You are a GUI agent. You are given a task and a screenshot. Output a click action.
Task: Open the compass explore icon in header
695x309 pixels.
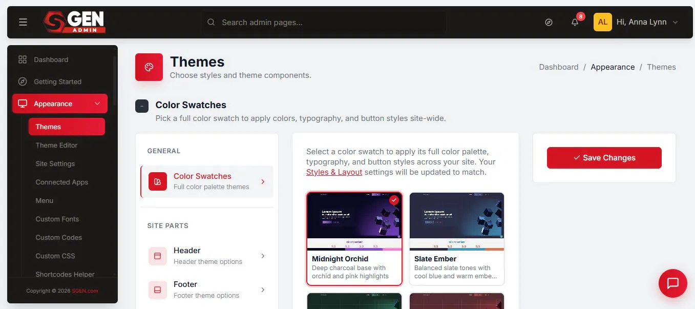[x=549, y=22]
